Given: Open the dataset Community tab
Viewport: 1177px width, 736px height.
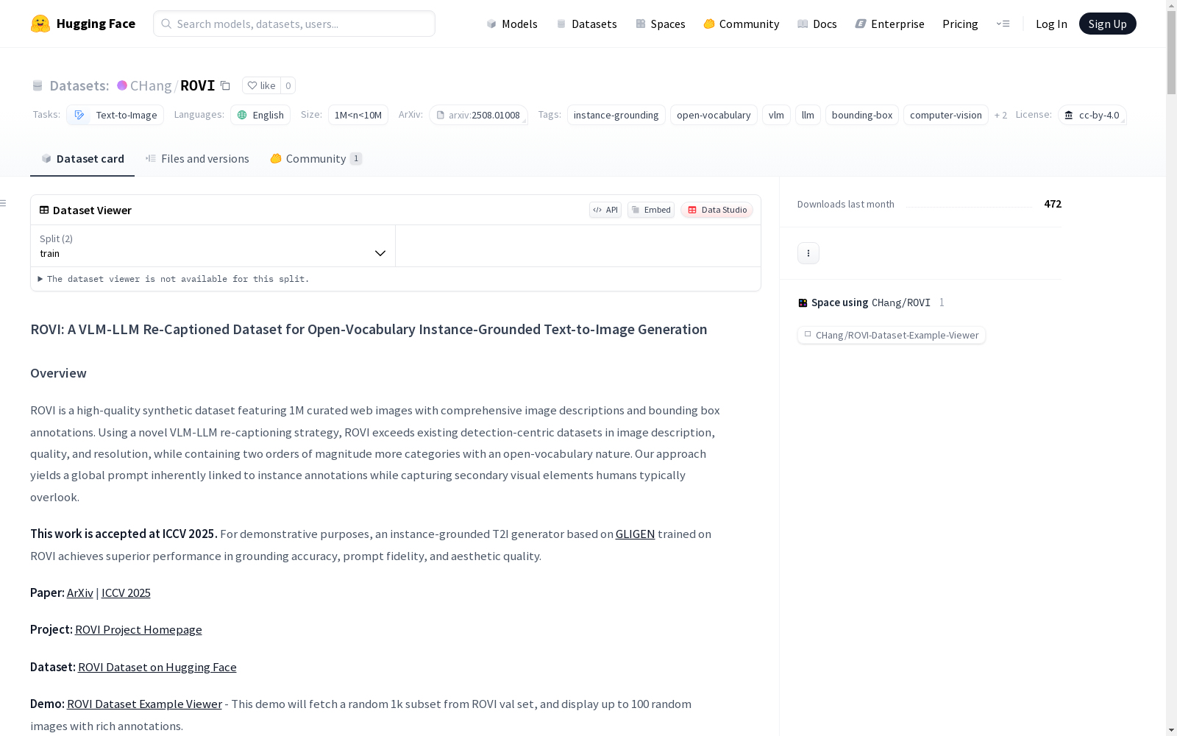Looking at the screenshot, I should [x=316, y=159].
